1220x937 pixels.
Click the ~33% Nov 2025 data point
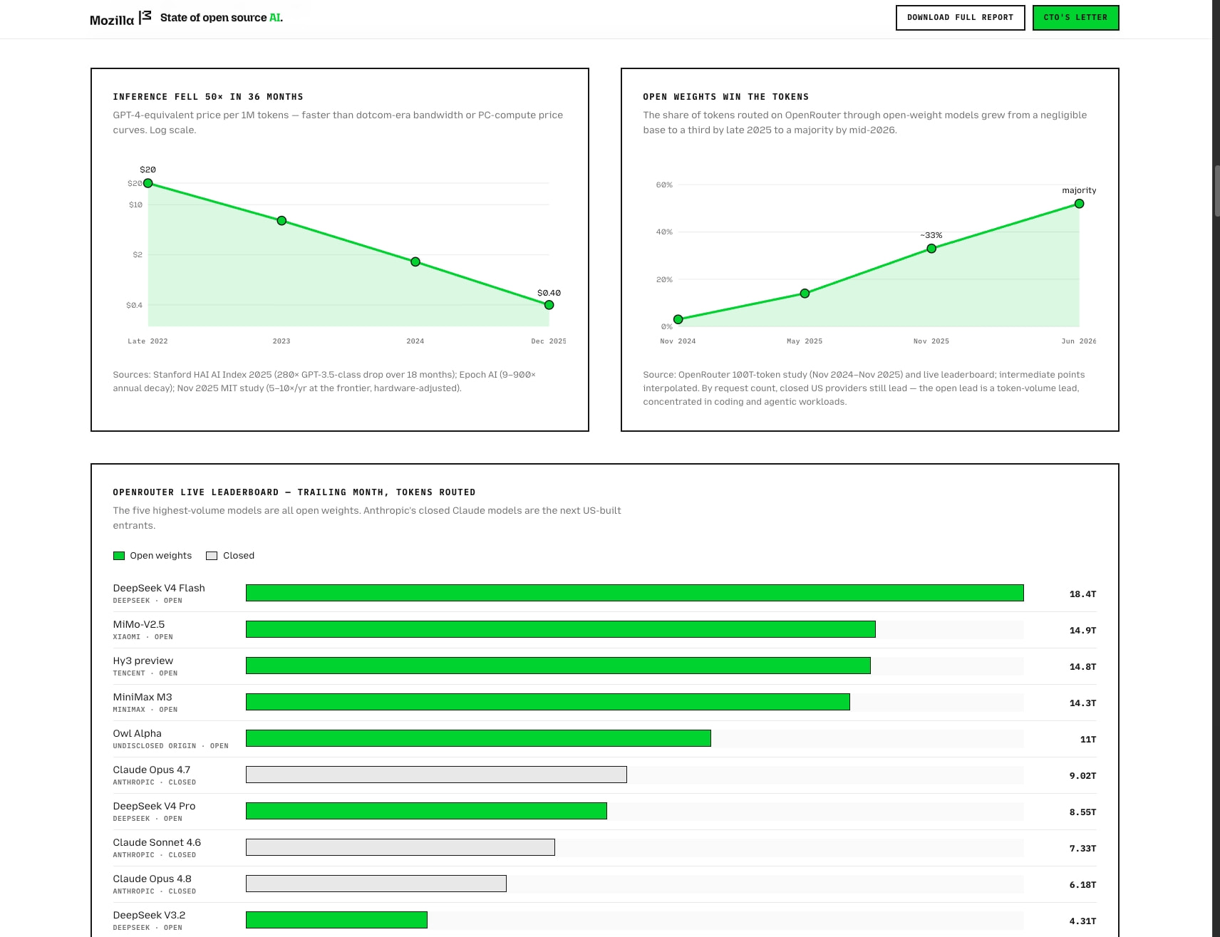(931, 249)
